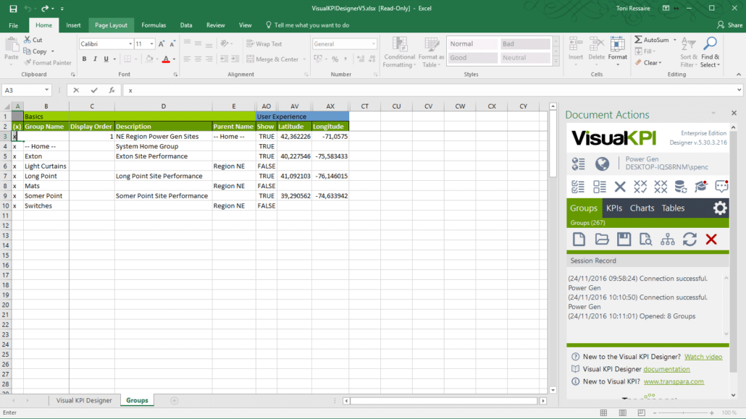Screen dimensions: 746x419
Task: Click the hierarchy tree icon in Groups toolbar
Action: (x=668, y=240)
